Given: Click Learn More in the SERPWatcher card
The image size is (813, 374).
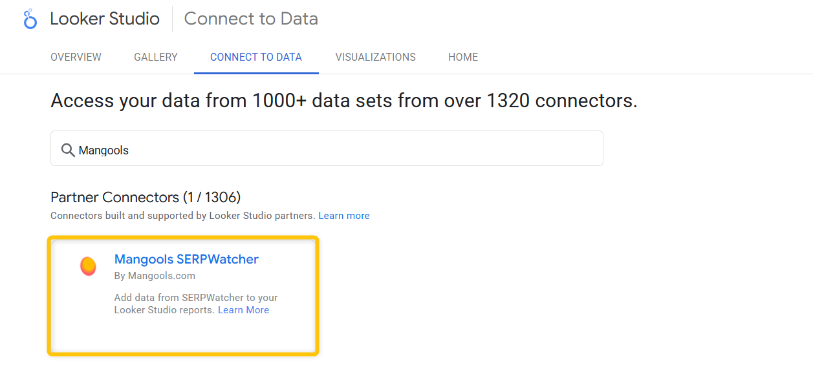Looking at the screenshot, I should point(243,310).
